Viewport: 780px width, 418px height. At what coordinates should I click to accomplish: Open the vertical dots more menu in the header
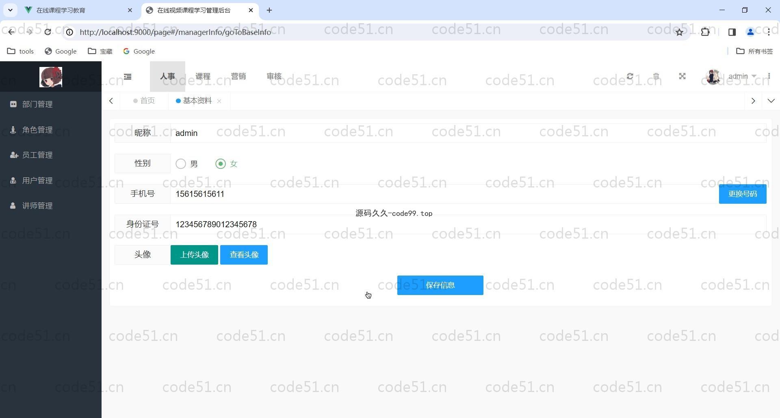pos(769,76)
